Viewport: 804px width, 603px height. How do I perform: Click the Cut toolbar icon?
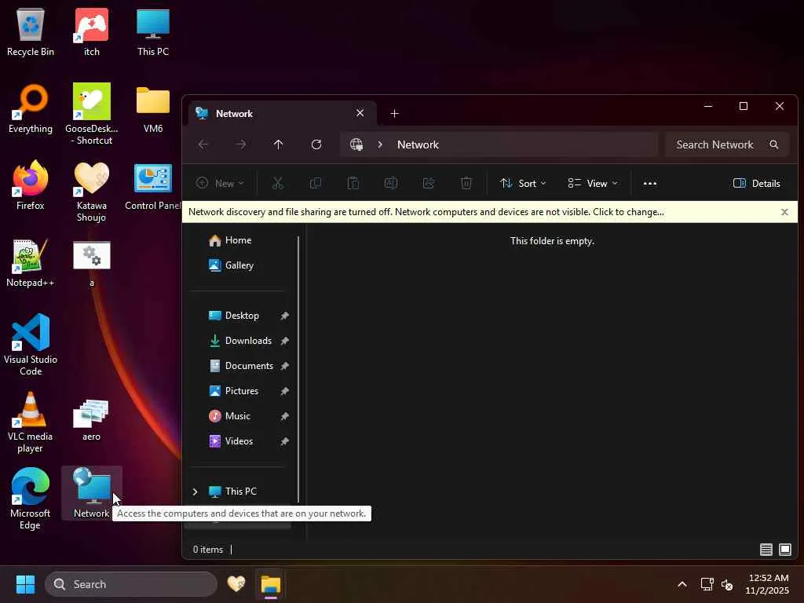point(277,183)
